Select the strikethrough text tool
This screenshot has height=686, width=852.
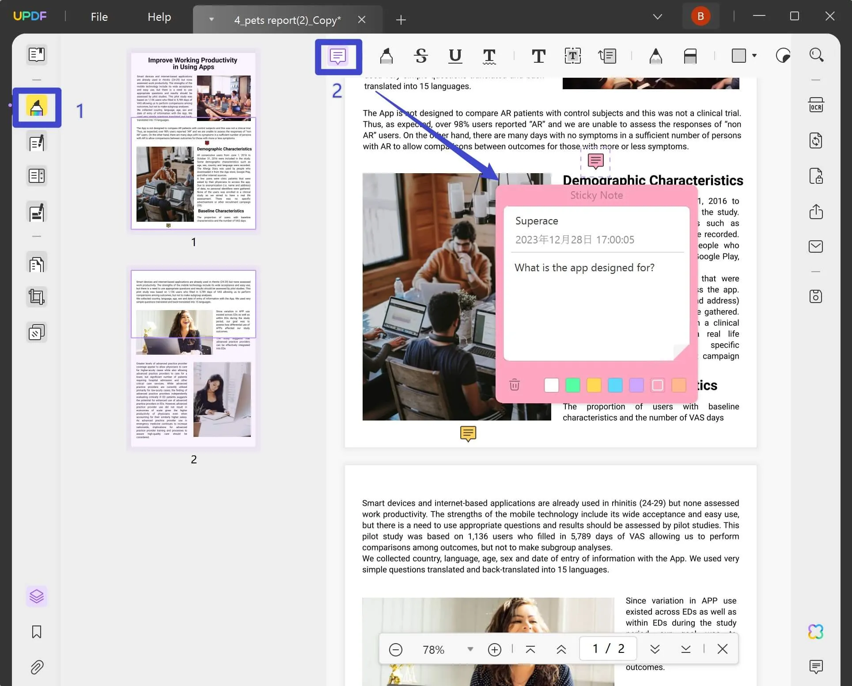[421, 56]
